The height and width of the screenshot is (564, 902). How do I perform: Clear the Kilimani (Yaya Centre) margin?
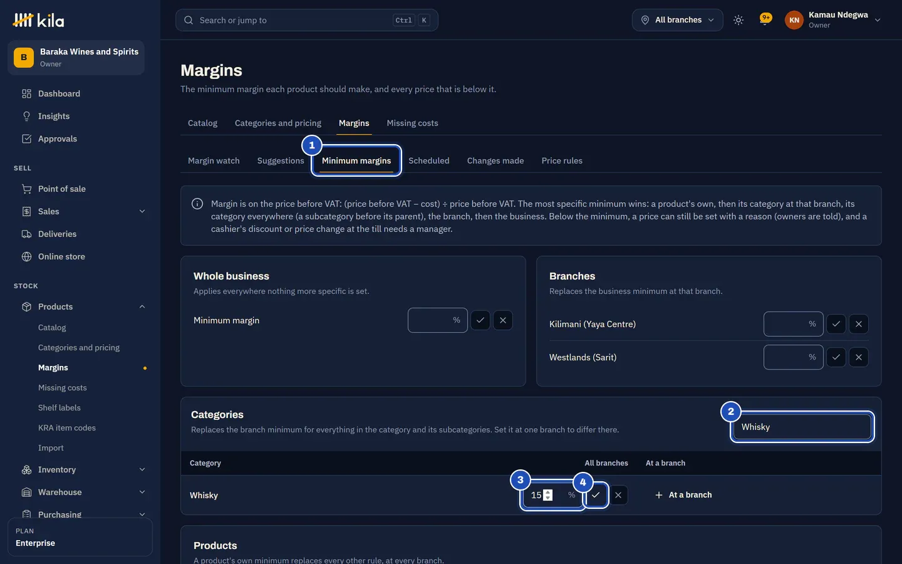[859, 324]
